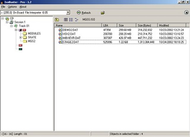Click LBA value 307387

click(107, 38)
